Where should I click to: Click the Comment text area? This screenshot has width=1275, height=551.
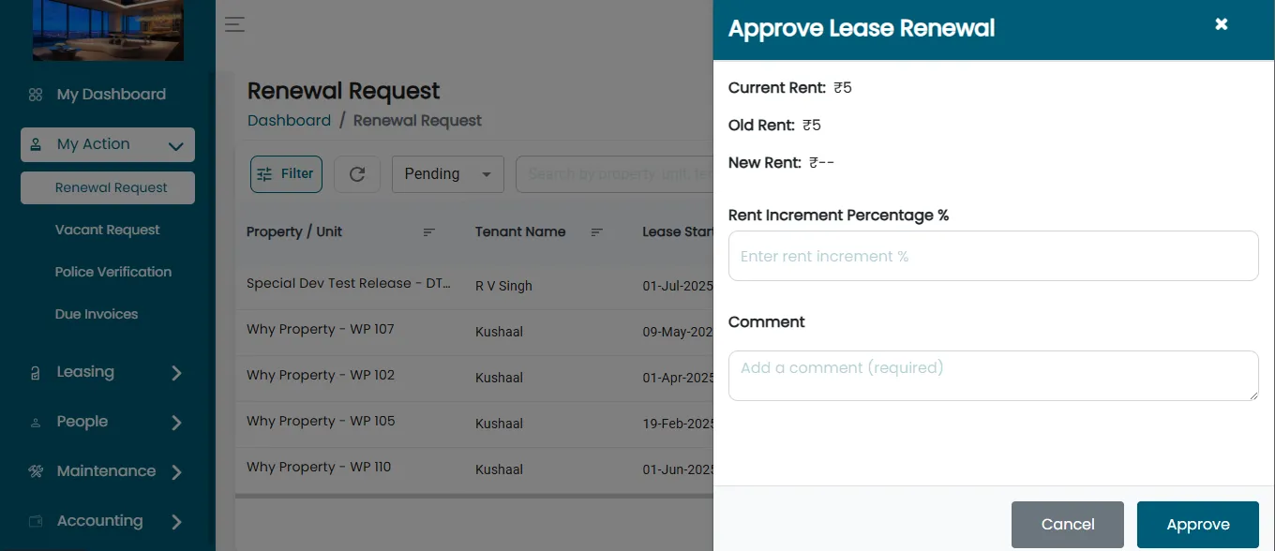click(993, 376)
